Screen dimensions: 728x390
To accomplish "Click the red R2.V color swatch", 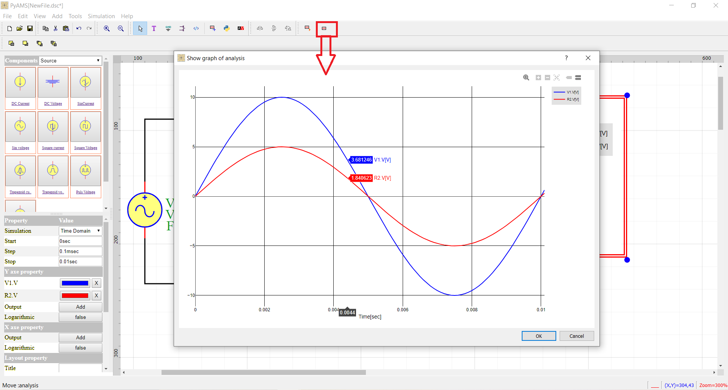I will point(75,295).
